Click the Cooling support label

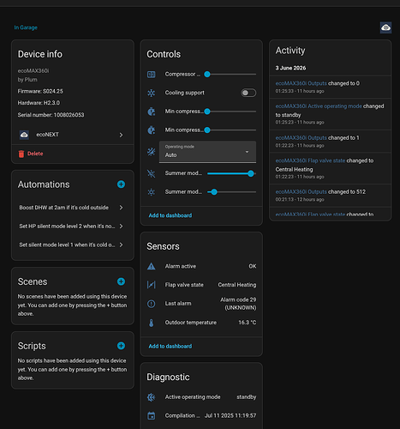click(184, 93)
